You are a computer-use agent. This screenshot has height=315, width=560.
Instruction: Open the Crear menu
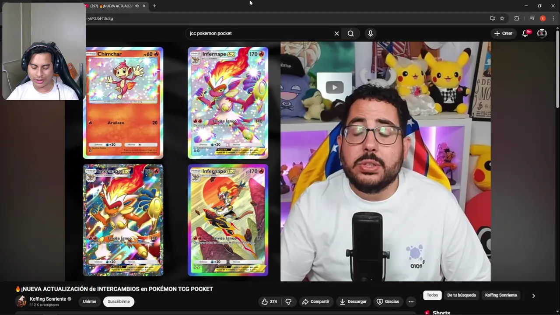click(503, 33)
